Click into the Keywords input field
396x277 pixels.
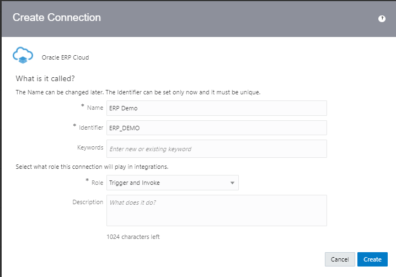(216, 148)
